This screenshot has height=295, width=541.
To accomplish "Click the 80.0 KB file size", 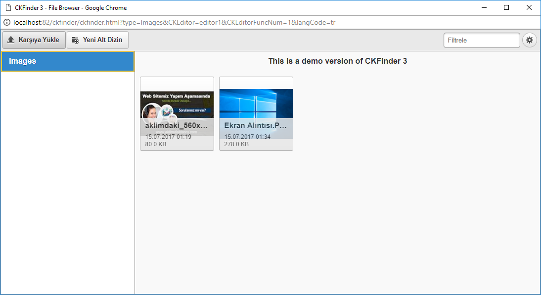I will click(x=156, y=144).
